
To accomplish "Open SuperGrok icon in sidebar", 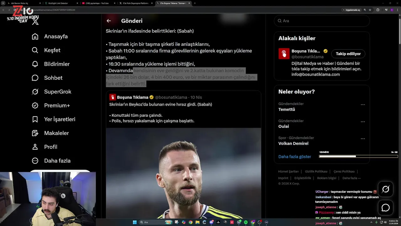I will tap(35, 92).
